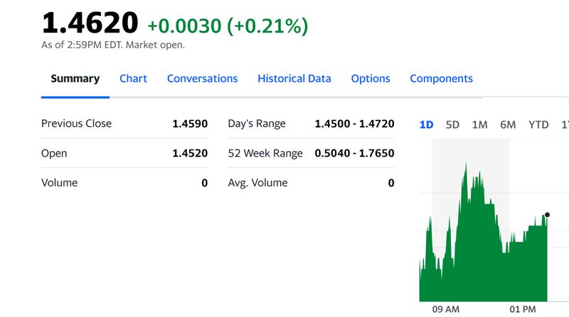This screenshot has height=317, width=569.
Task: Click the 01 PM axis label
Action: coord(523,309)
